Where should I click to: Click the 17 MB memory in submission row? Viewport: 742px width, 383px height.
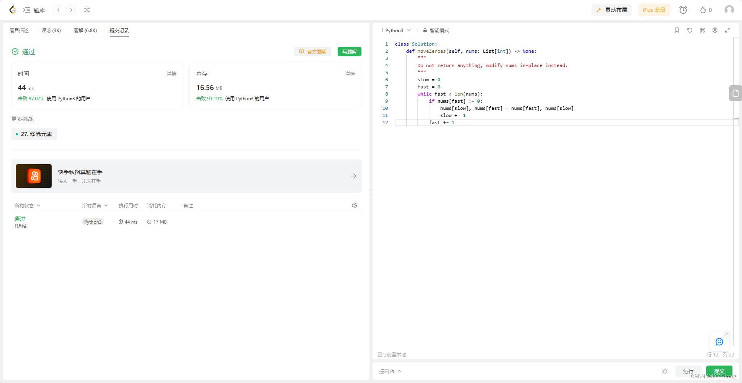(157, 222)
